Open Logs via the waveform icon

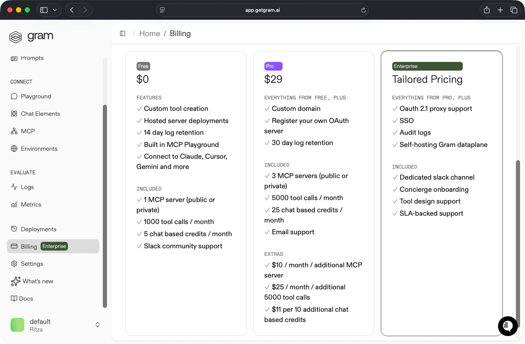(x=14, y=187)
